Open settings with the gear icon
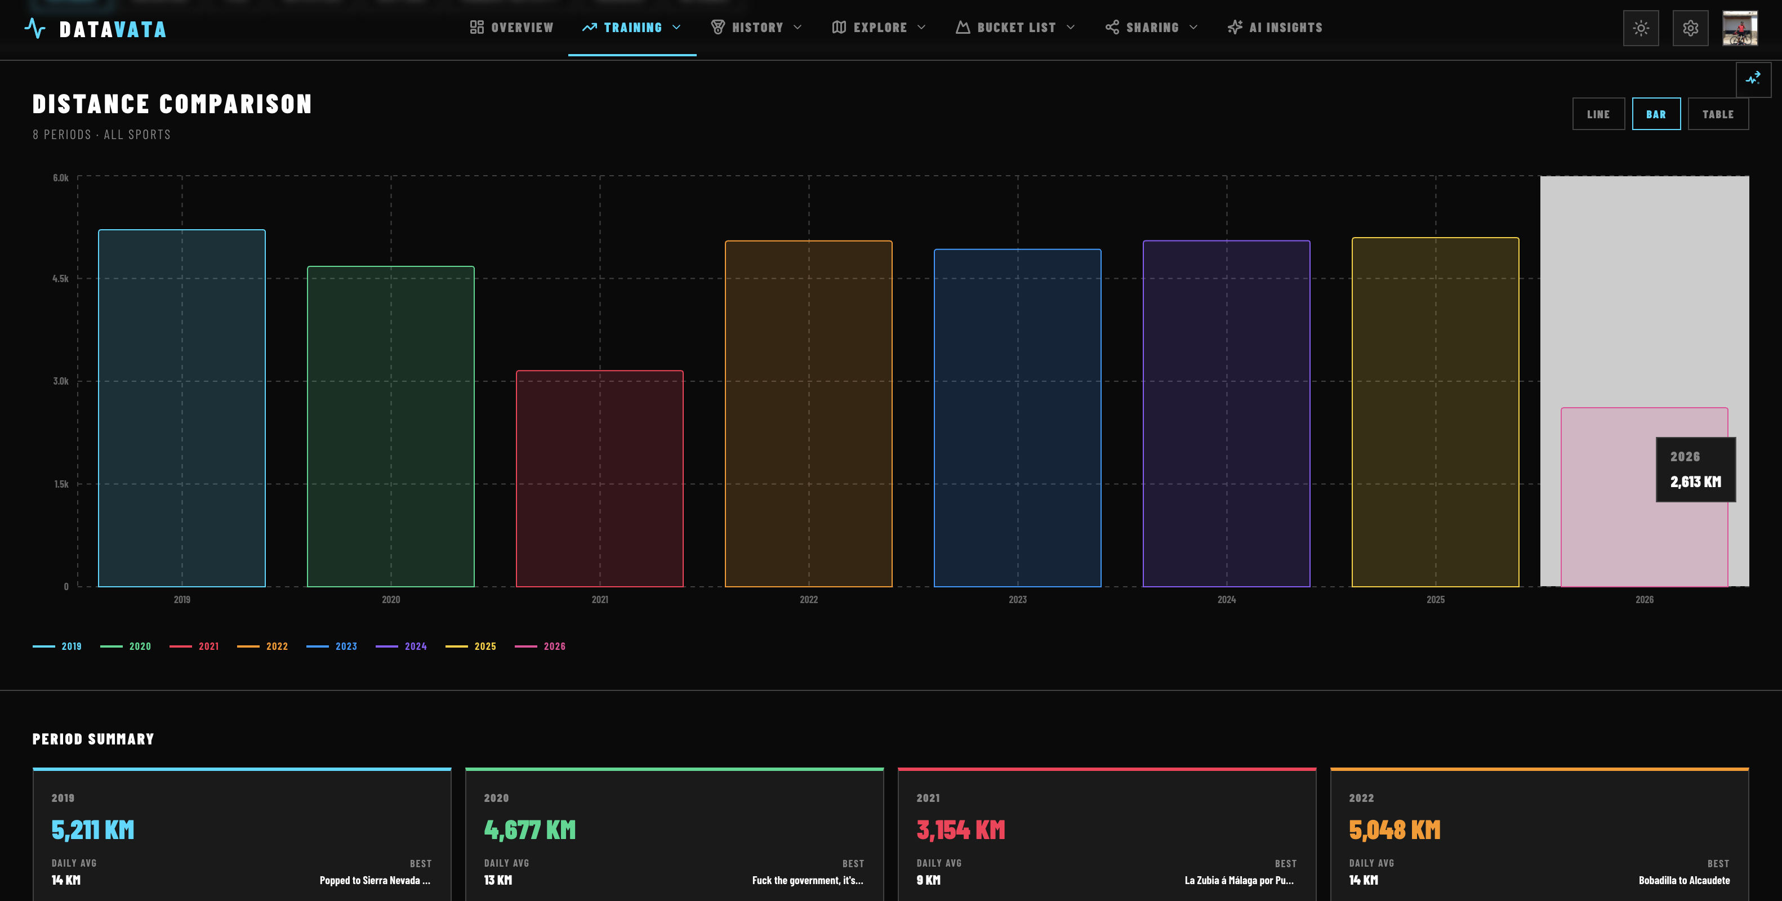 coord(1691,28)
